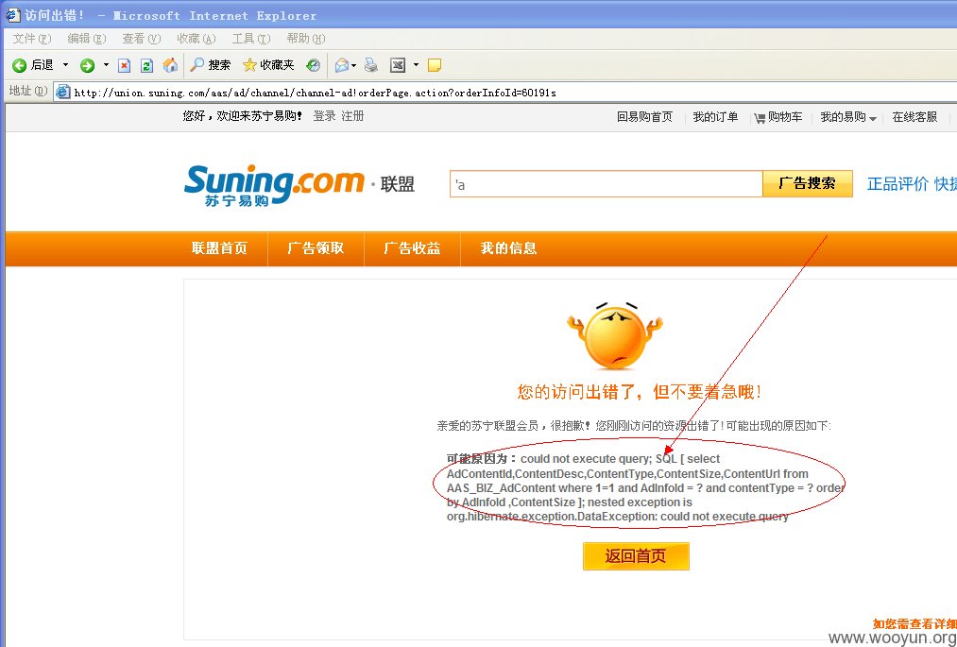
Task: Switch to the 我的信息 tab
Action: pos(508,248)
